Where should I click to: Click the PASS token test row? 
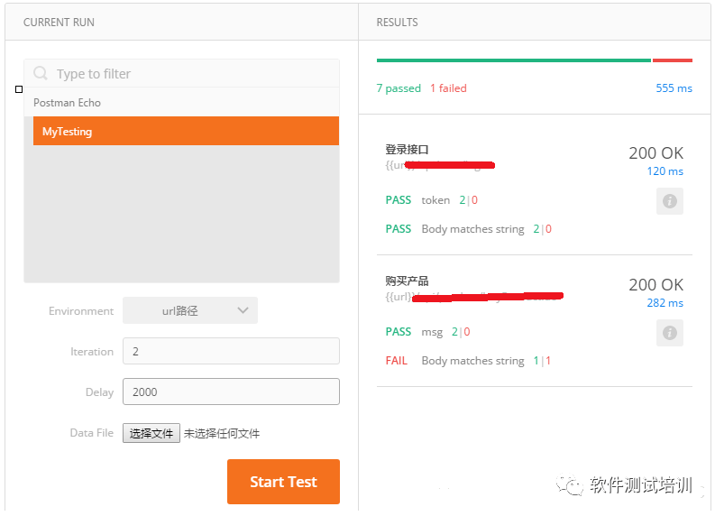tap(431, 200)
